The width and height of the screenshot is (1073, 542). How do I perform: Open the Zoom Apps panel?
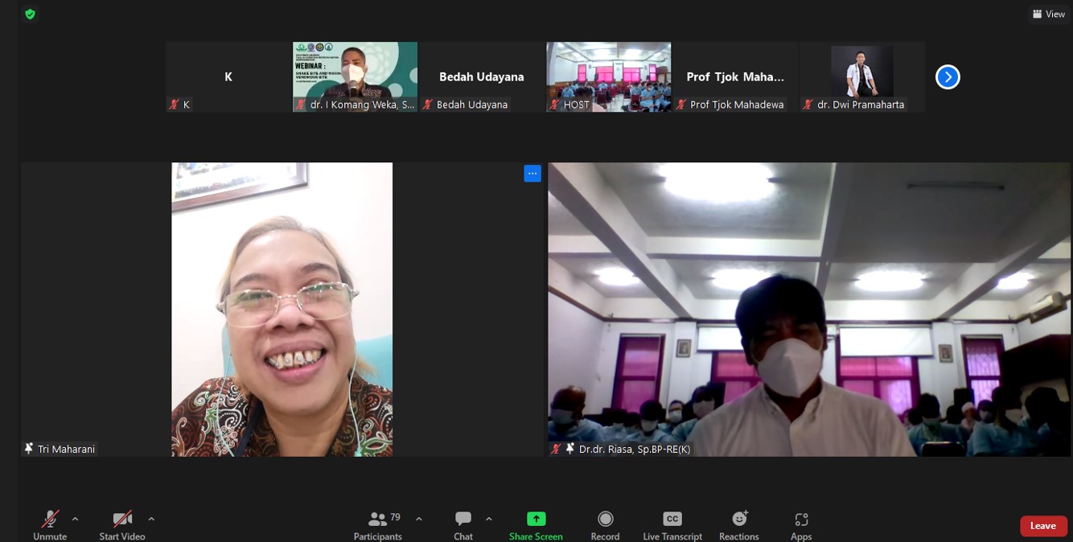(x=801, y=519)
